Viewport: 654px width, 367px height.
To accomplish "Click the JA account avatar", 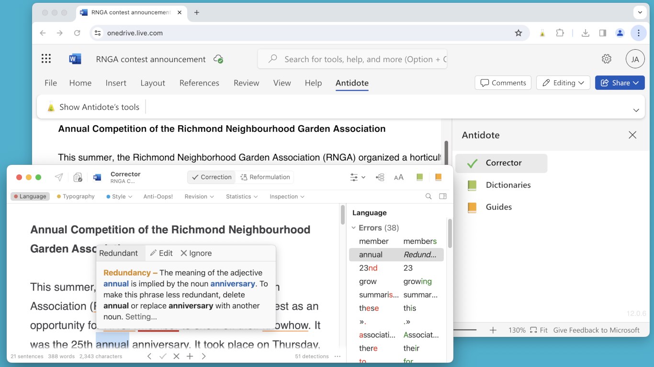I will coord(635,59).
